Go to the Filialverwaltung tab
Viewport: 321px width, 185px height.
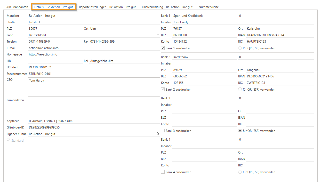tap(167, 7)
